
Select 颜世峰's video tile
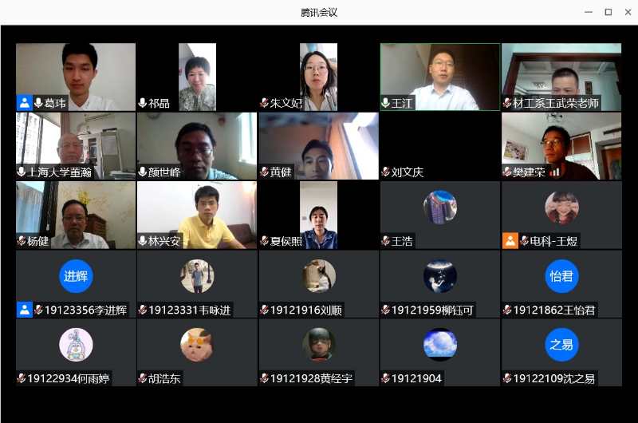click(x=197, y=146)
